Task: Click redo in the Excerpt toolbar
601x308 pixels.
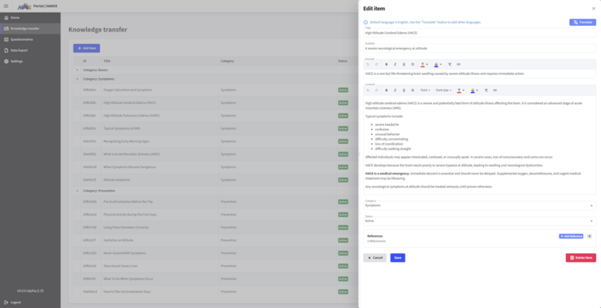Action: point(376,64)
